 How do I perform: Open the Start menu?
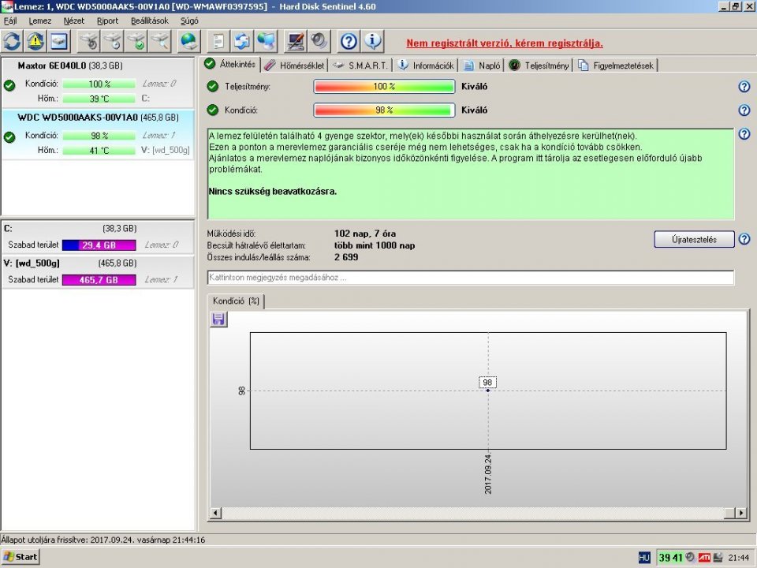pos(21,557)
